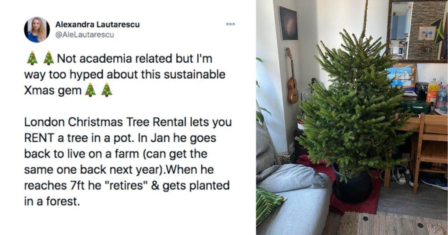Open the Christmas tree photo

click(x=352, y=117)
